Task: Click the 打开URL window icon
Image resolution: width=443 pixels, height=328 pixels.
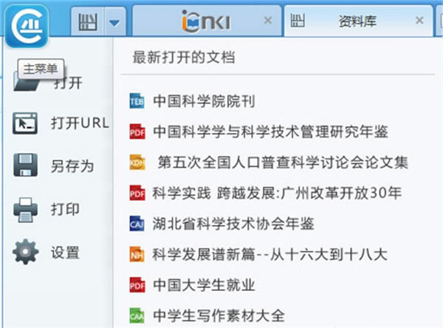Action: tap(25, 123)
